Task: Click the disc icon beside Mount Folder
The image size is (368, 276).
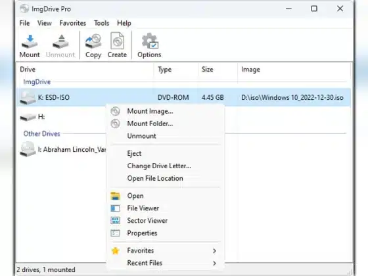Action: click(x=115, y=124)
